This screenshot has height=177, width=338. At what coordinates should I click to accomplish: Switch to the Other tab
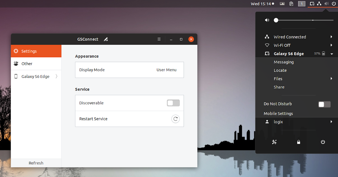pos(26,63)
